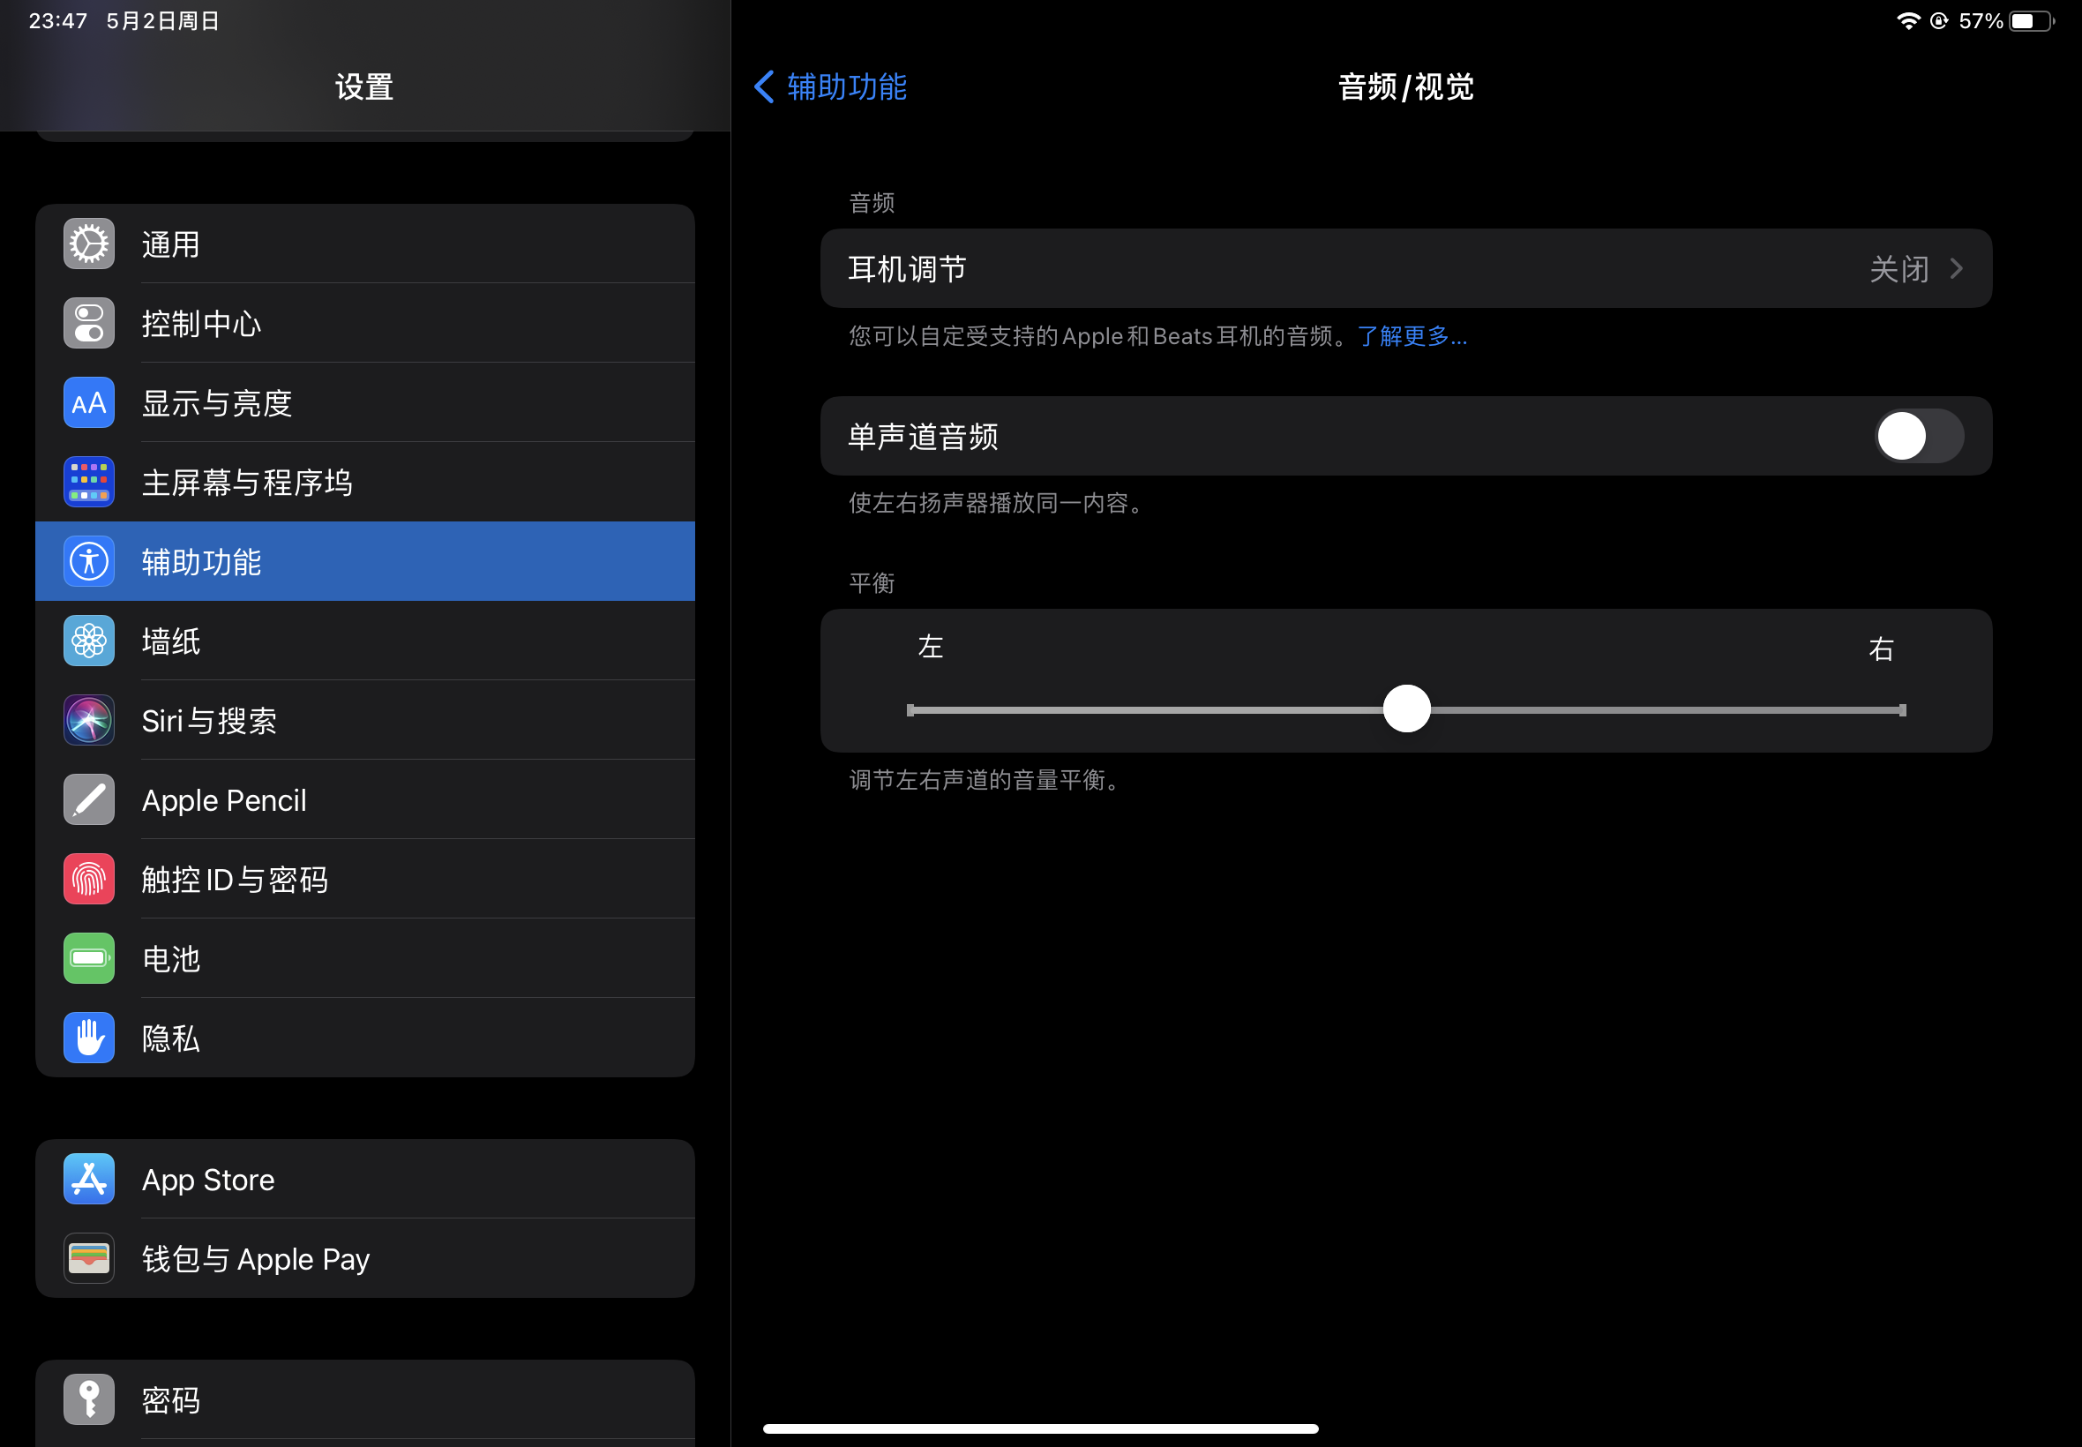Open Touch ID fingerprint icon
The image size is (2082, 1447).
[x=89, y=880]
